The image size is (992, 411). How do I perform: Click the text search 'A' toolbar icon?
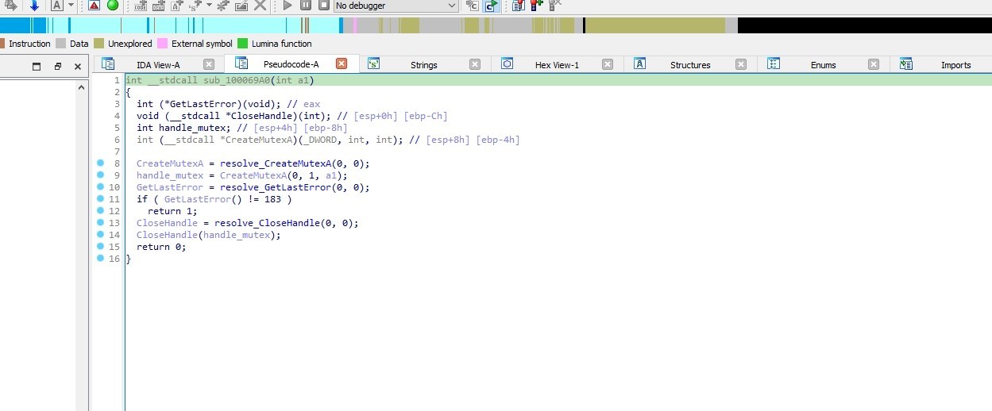56,5
